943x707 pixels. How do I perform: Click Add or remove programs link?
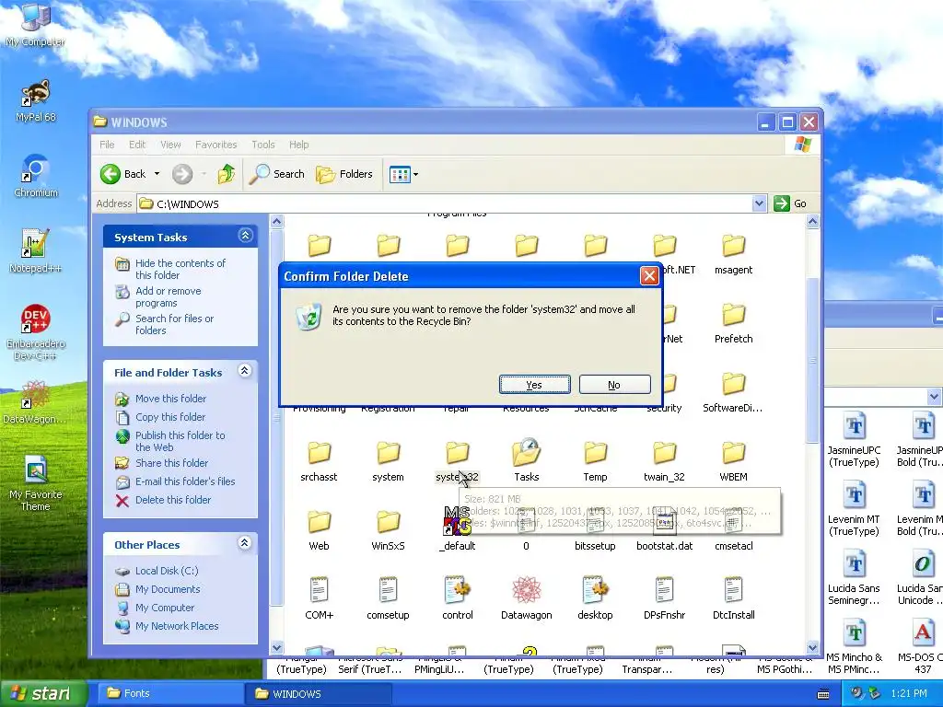(x=168, y=297)
